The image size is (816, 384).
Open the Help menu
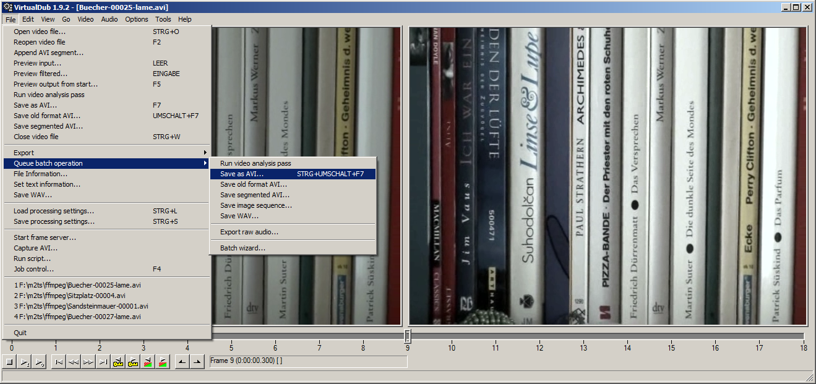tap(185, 19)
